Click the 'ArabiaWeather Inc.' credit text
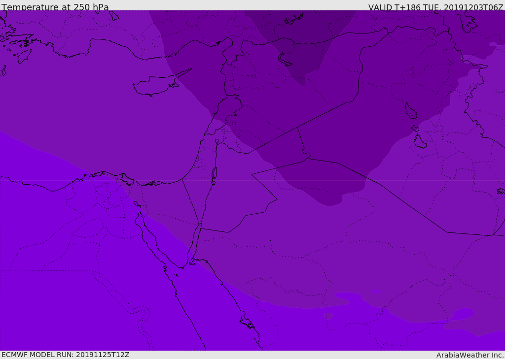This screenshot has width=505, height=359. pyautogui.click(x=470, y=355)
